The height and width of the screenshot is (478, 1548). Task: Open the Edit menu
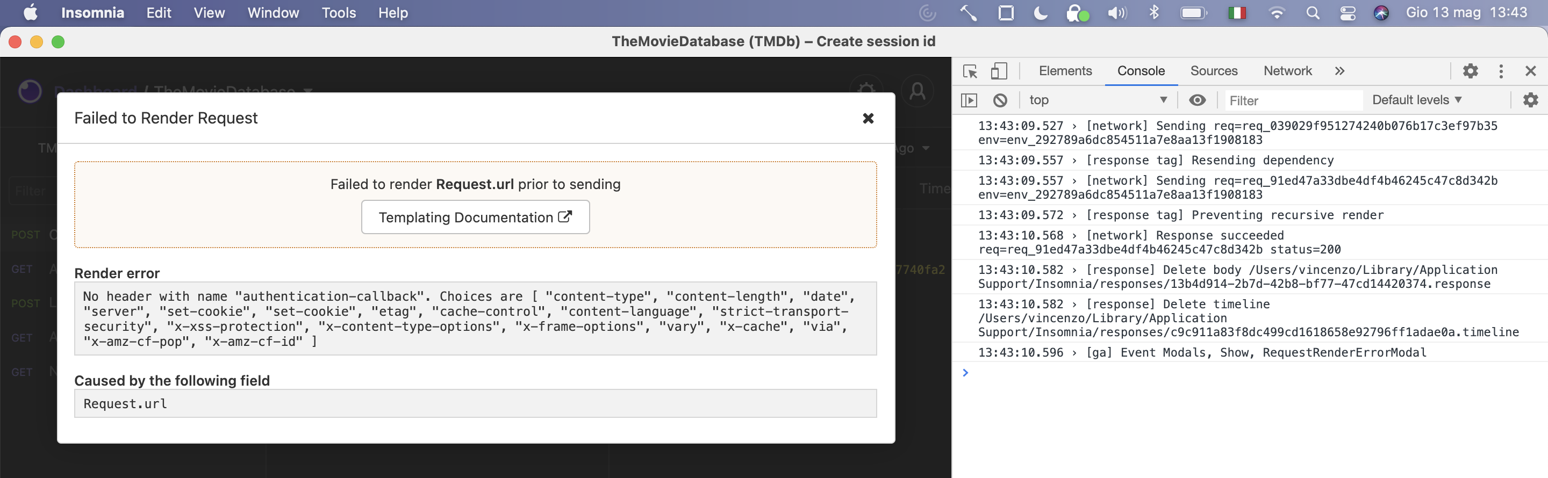[x=159, y=12]
